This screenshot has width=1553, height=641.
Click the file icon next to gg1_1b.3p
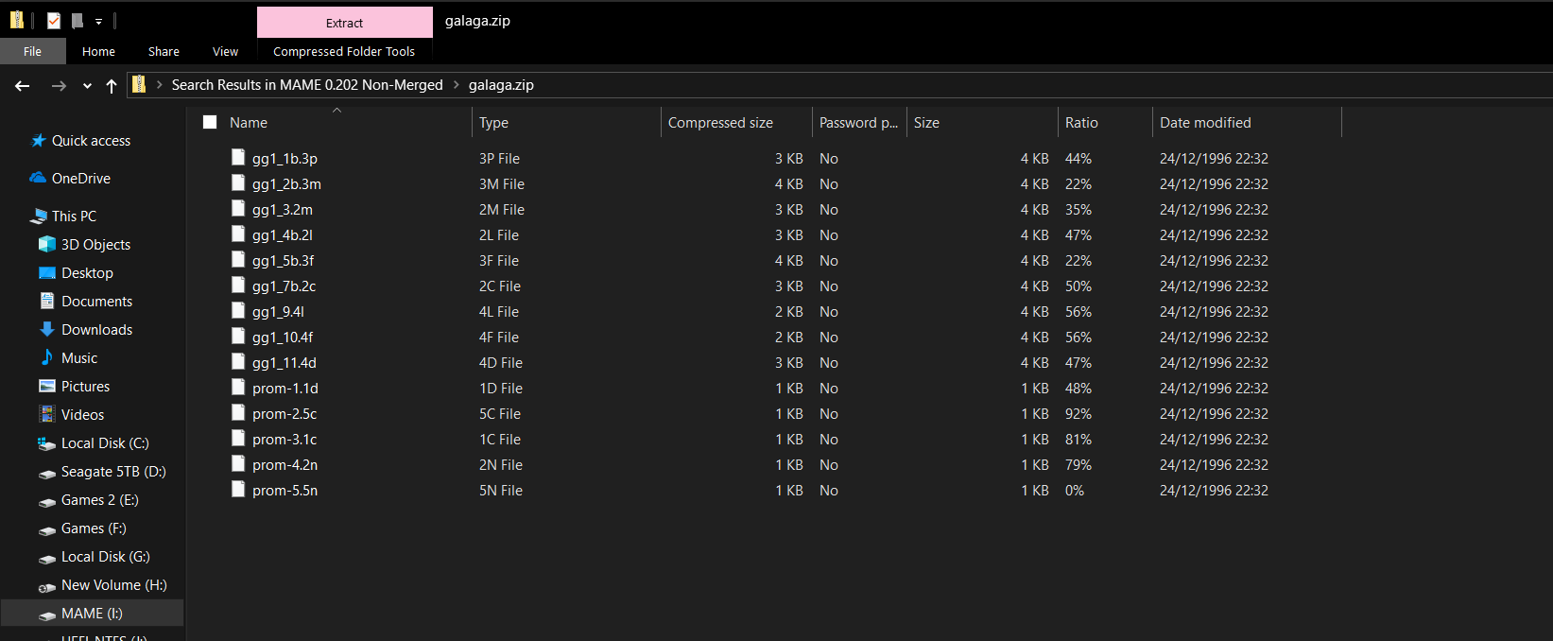(x=238, y=157)
